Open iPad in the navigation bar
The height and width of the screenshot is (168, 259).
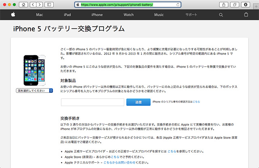coord(67,15)
